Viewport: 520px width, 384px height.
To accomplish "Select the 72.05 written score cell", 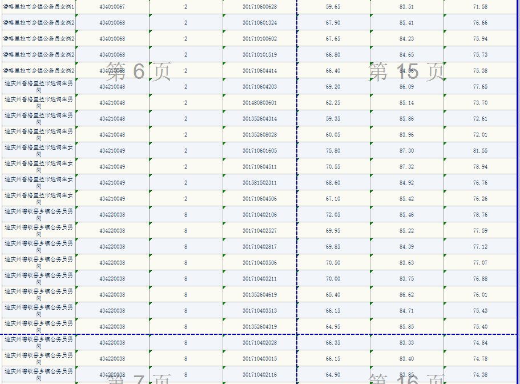I will click(333, 215).
